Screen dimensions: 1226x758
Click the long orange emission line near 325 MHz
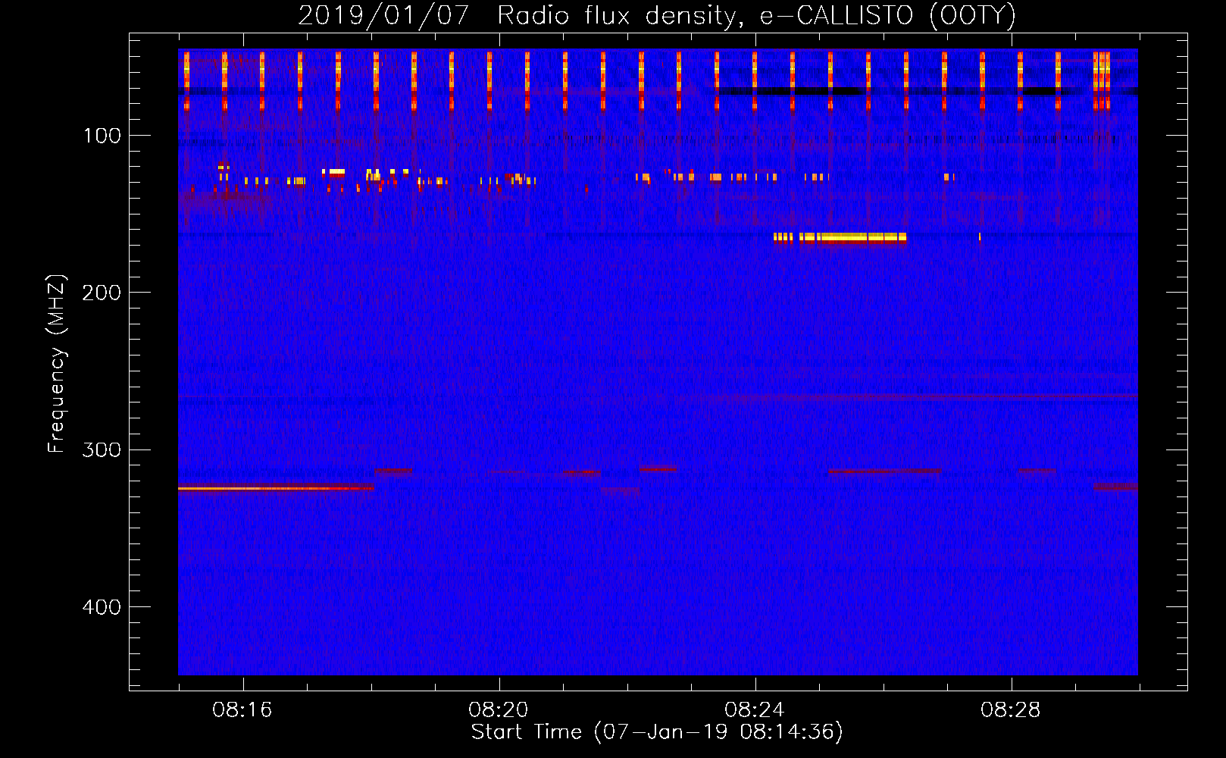pyautogui.click(x=276, y=488)
